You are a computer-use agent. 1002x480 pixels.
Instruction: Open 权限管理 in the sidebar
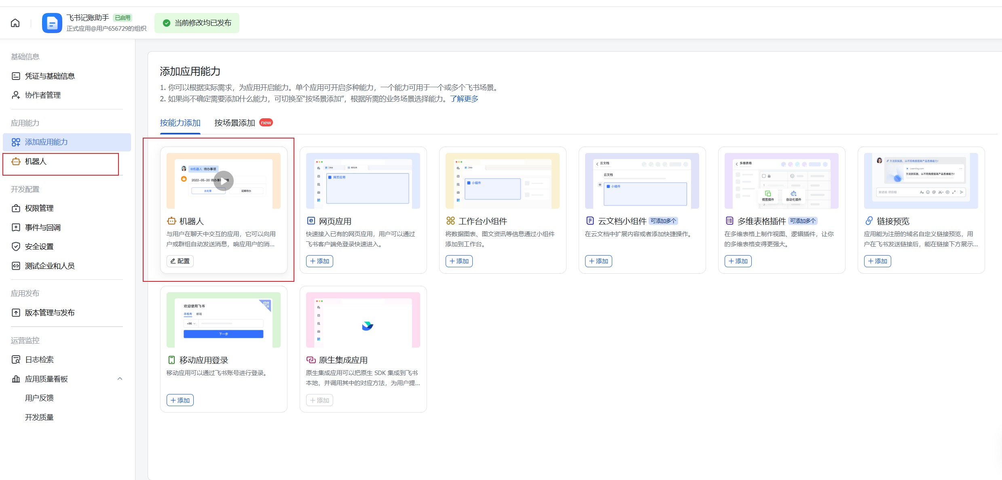tap(67, 208)
